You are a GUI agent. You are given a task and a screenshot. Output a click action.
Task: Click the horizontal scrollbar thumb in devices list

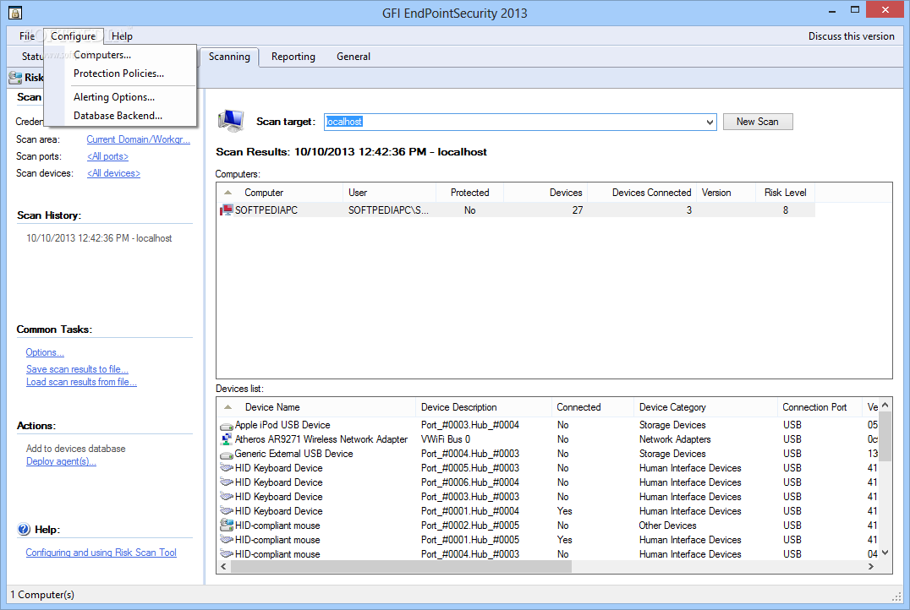401,567
